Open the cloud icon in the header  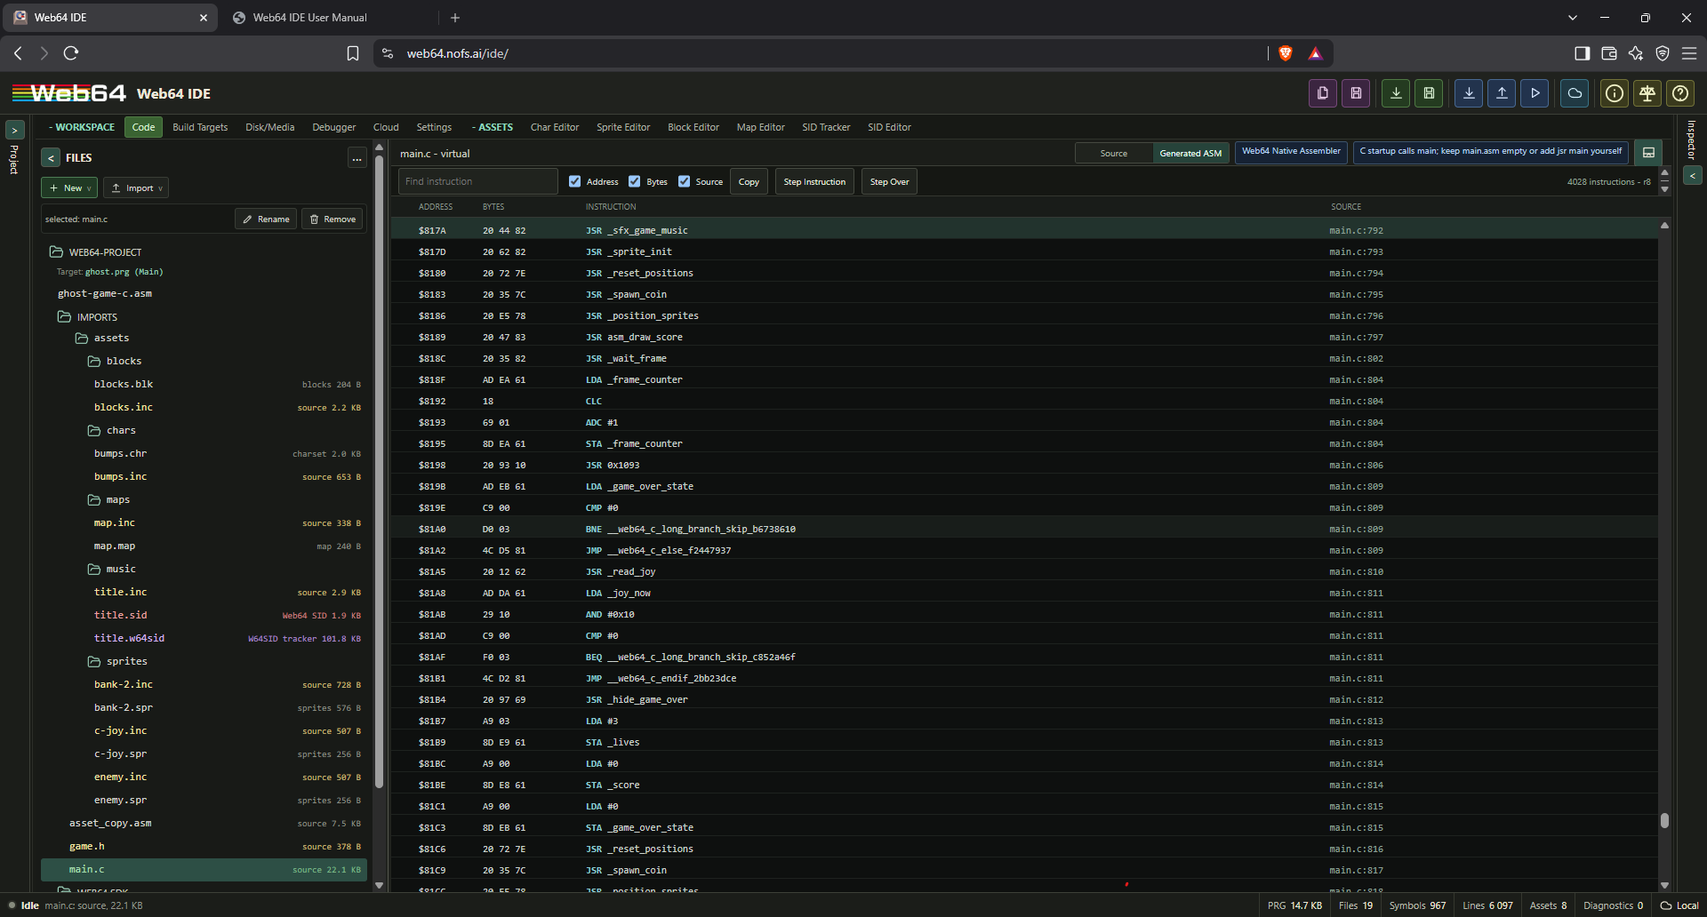point(1575,93)
